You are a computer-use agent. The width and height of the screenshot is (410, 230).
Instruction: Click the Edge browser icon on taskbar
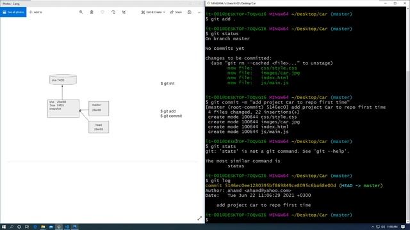[x=35, y=227]
